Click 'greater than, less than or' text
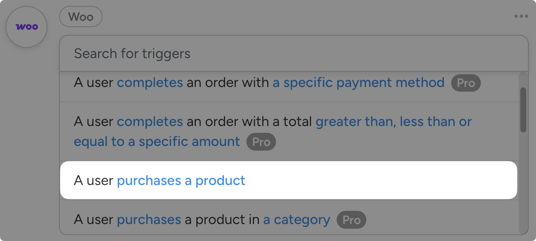The image size is (536, 241). (x=394, y=122)
